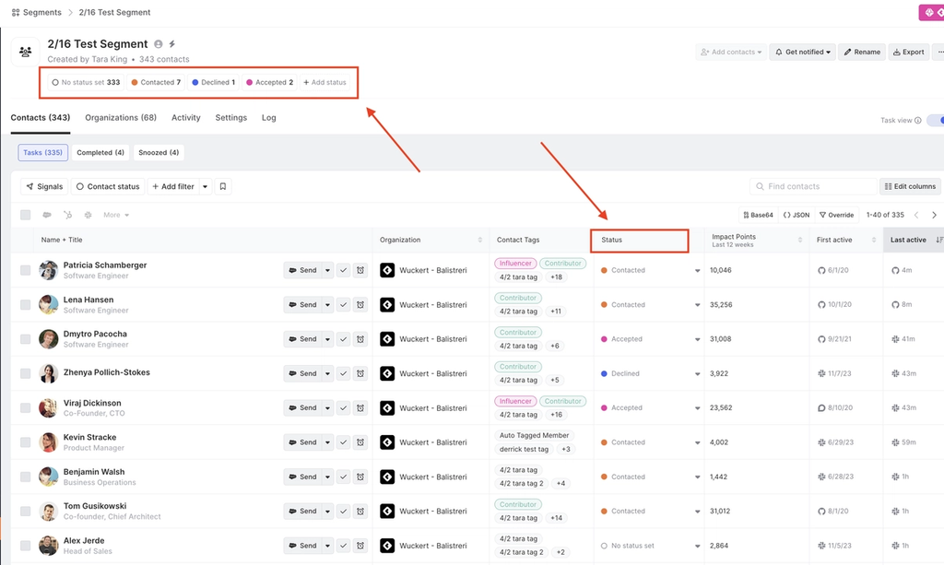The image size is (944, 565).
Task: Show the Snoozed (4) tasks
Action: tap(159, 152)
